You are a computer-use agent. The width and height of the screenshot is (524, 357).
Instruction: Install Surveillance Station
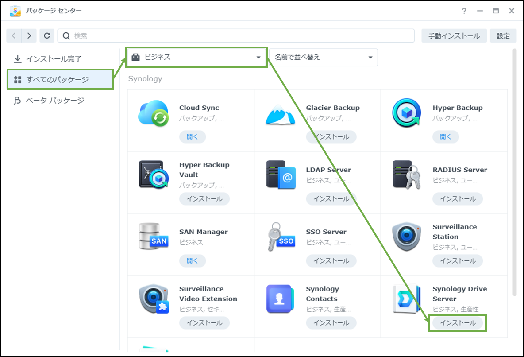(x=458, y=260)
